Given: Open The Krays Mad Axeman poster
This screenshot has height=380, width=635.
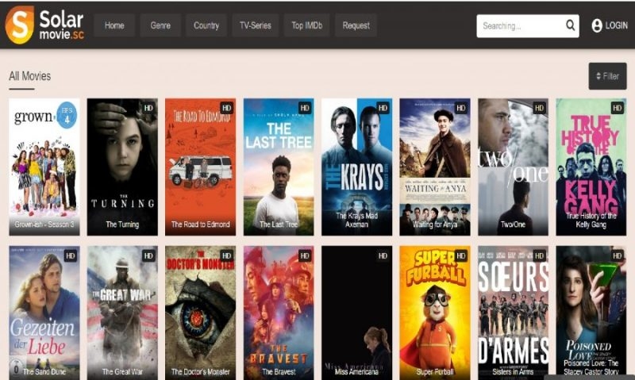Looking at the screenshot, I should coord(356,167).
